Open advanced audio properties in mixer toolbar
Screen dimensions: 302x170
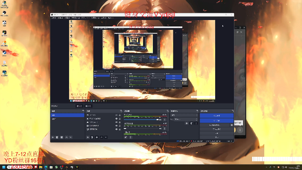coord(126,137)
